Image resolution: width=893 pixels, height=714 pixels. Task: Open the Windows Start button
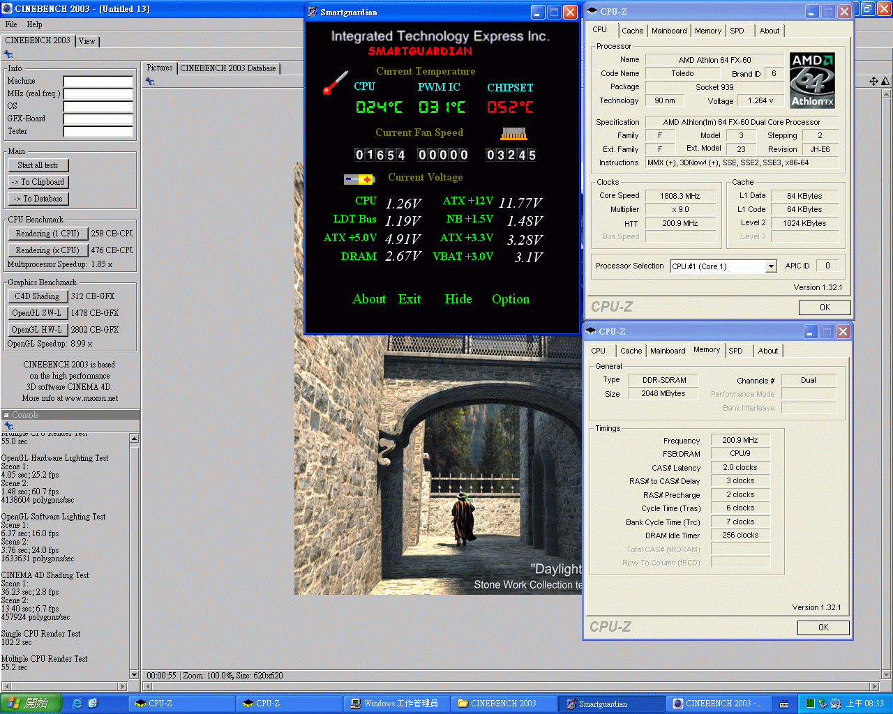click(x=31, y=704)
